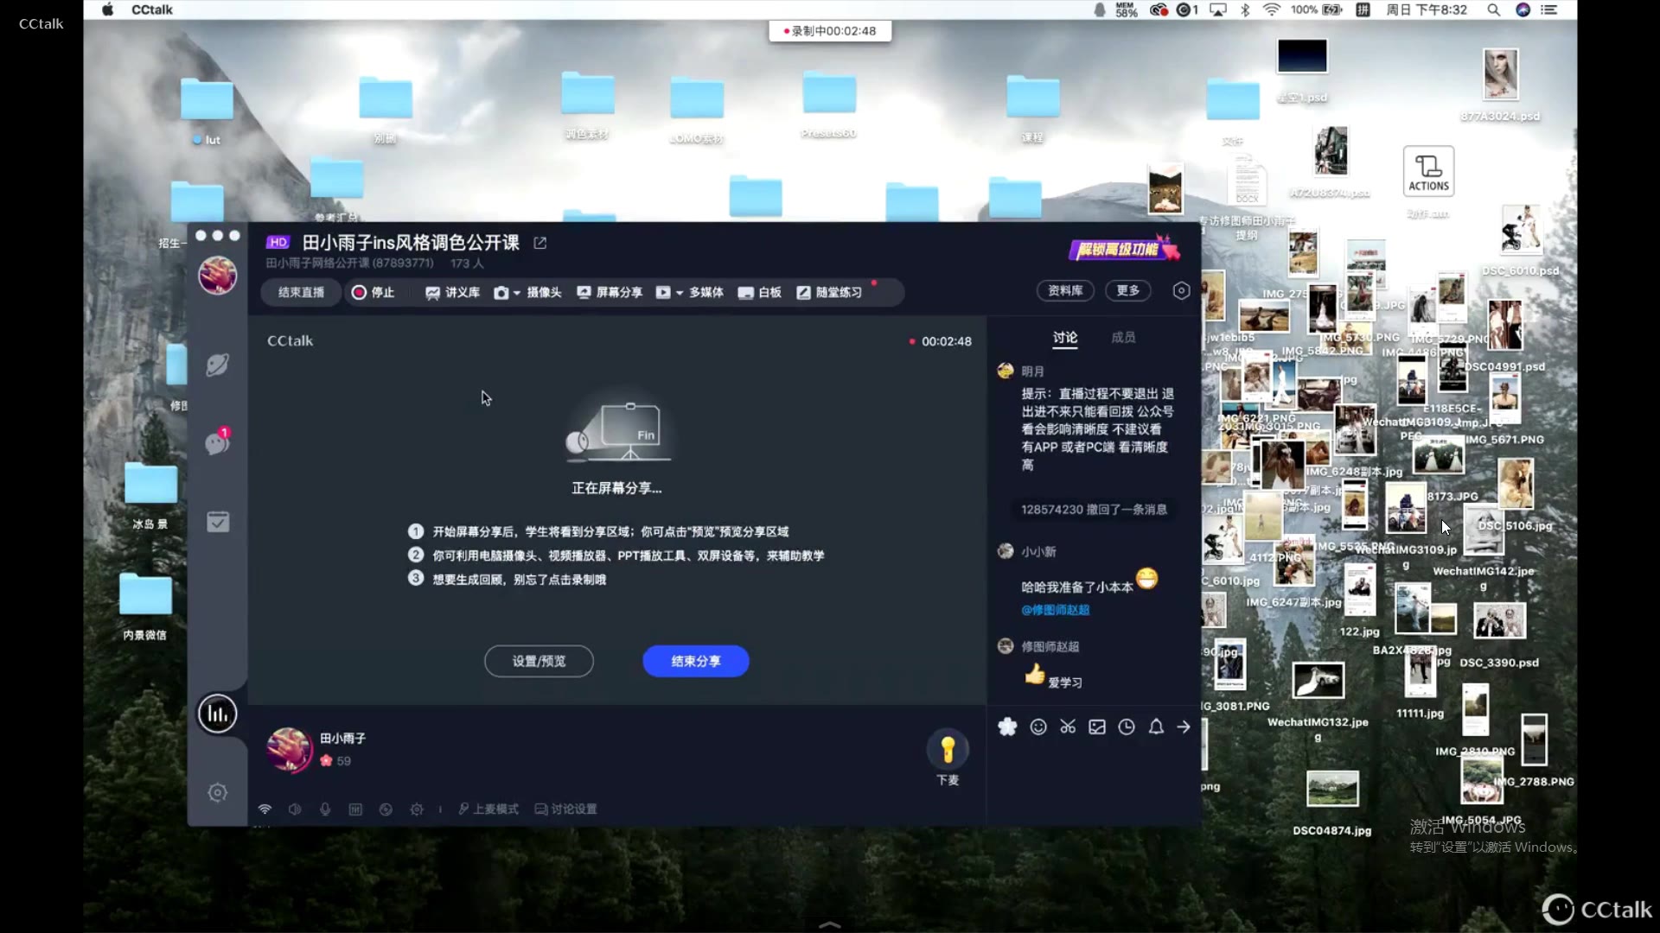Click the 下麦 leave mic button
The width and height of the screenshot is (1660, 933).
(948, 758)
